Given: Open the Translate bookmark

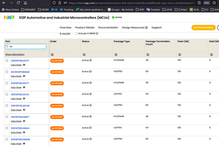Looking at the screenshot, I should (153, 10).
